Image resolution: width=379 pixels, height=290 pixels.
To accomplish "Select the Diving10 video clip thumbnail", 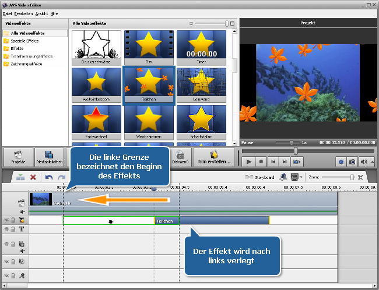I will pyautogui.click(x=41, y=199).
